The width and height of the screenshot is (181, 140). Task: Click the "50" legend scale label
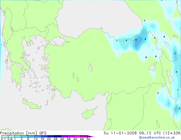pyautogui.click(x=89, y=139)
